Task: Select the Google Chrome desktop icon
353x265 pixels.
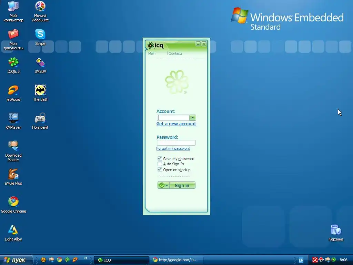Action: click(13, 205)
